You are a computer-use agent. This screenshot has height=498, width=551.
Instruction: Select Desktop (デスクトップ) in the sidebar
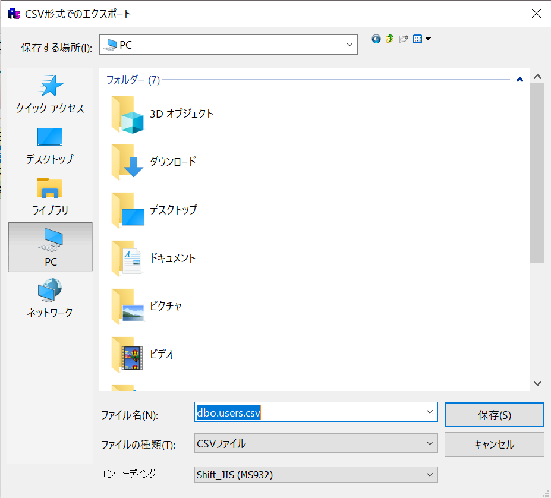pos(50,146)
